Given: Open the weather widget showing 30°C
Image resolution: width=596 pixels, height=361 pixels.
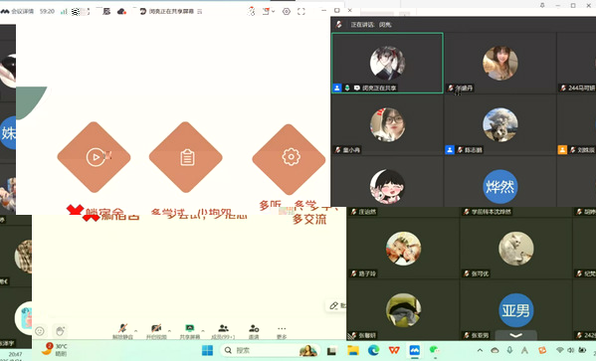Looking at the screenshot, I should (55, 349).
